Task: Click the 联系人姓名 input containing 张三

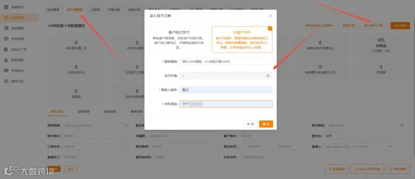Action: 226,90
